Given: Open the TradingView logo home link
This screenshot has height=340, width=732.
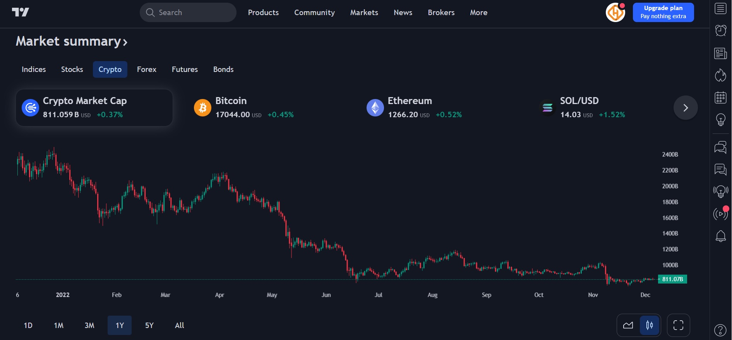Looking at the screenshot, I should point(21,12).
